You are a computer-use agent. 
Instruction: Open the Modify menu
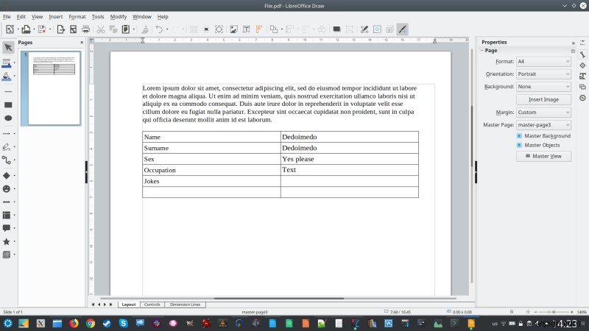tap(119, 17)
